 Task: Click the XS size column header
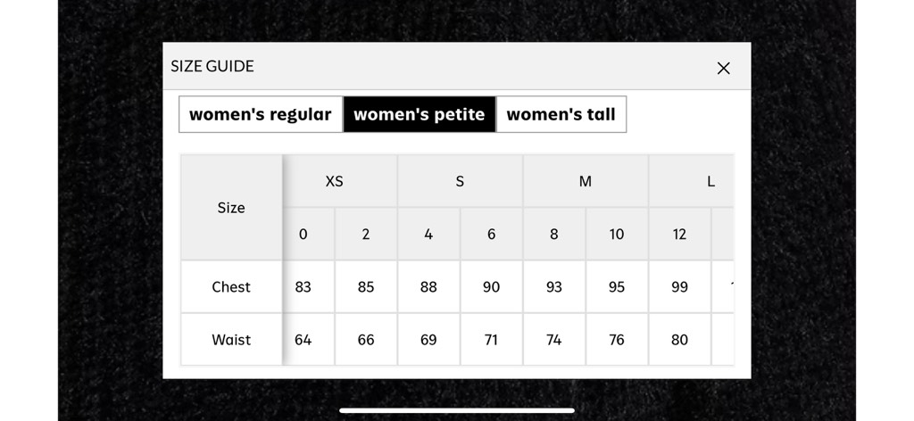coord(335,181)
